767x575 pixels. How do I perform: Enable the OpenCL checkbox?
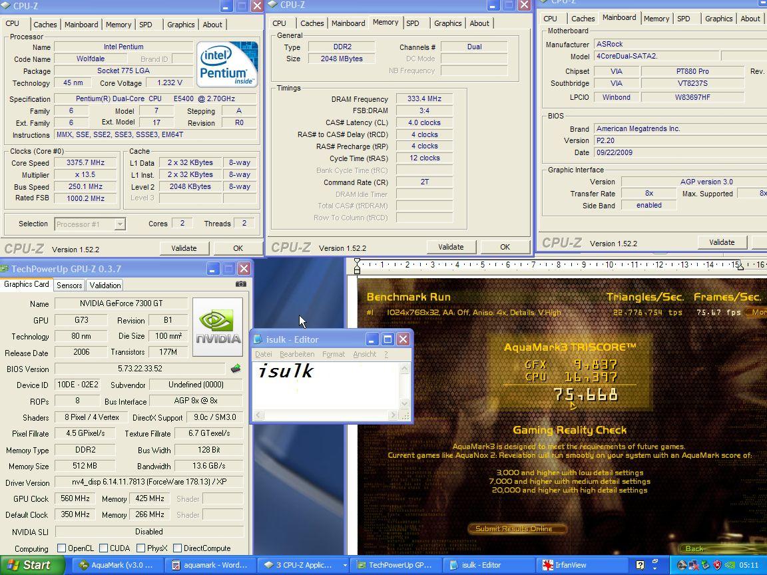(62, 548)
